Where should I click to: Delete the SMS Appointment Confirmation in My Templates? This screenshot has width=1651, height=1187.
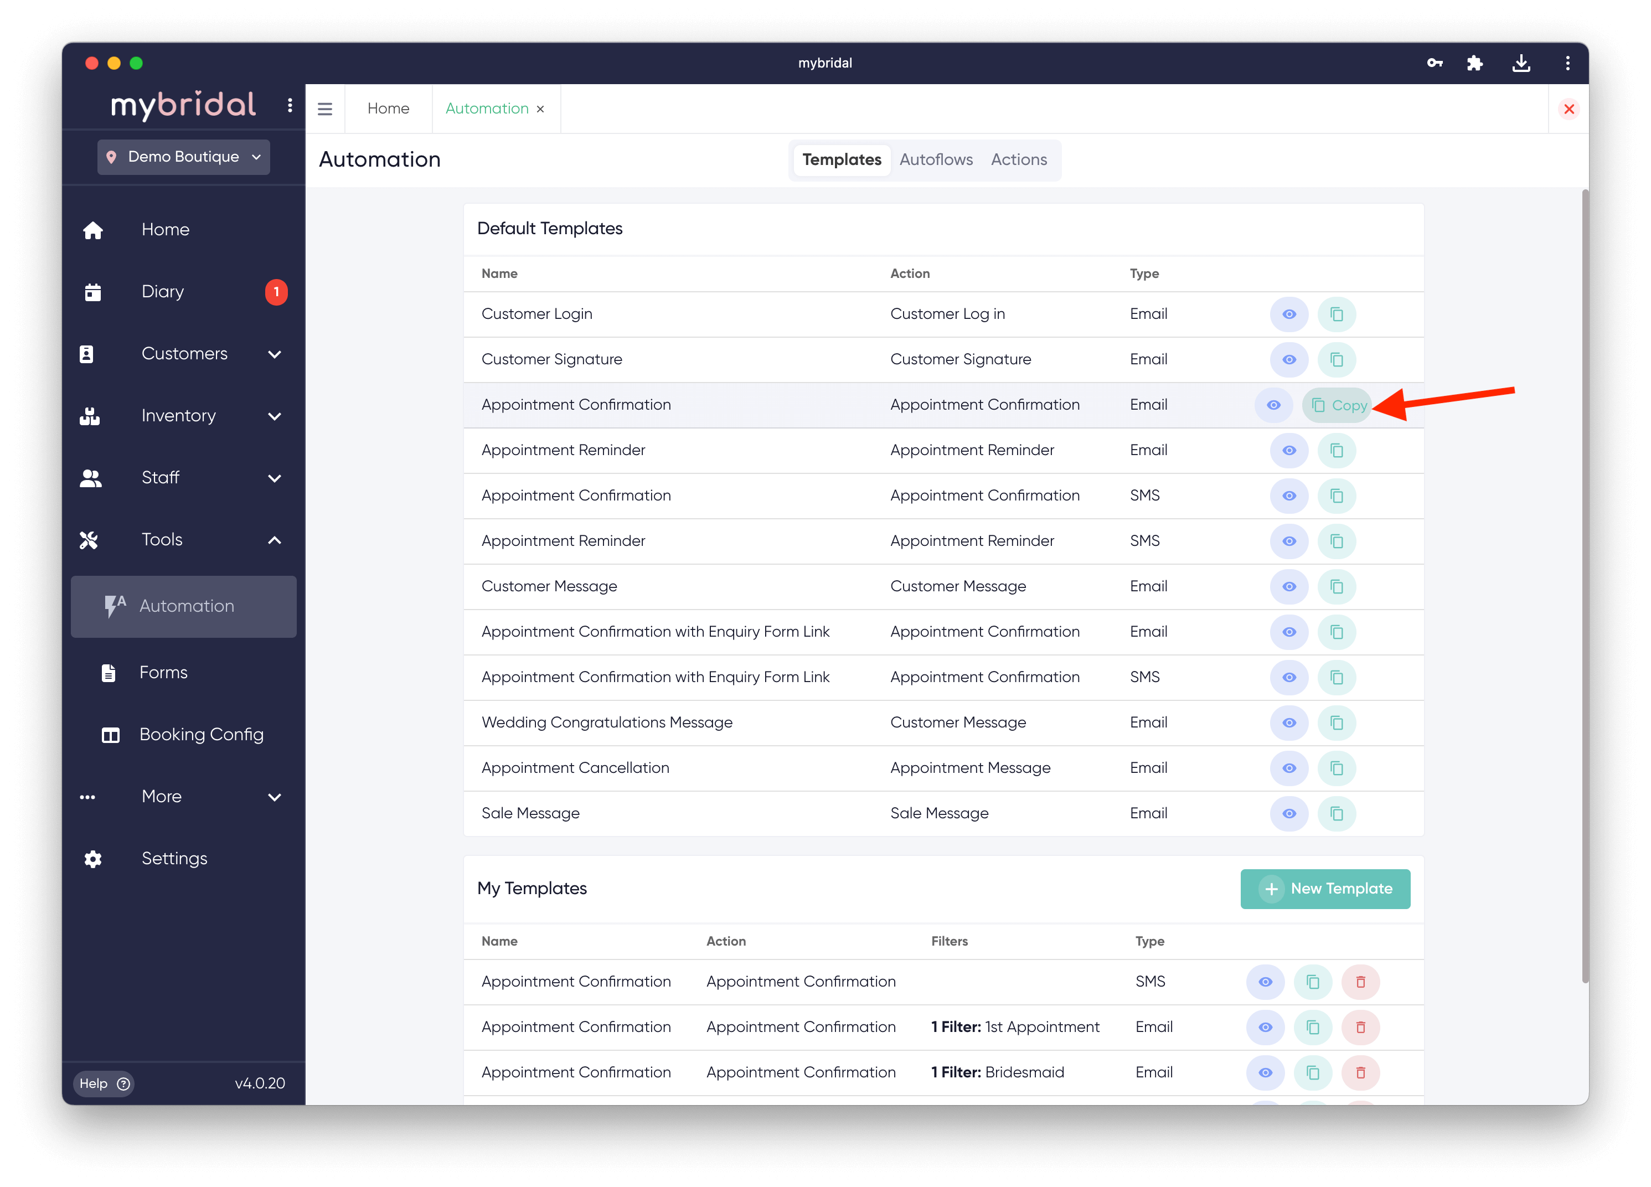click(1360, 982)
